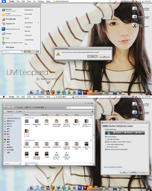Enable Show Quick Launch checkbox
Image resolution: width=152 pixels, height=191 pixels.
coord(106,147)
